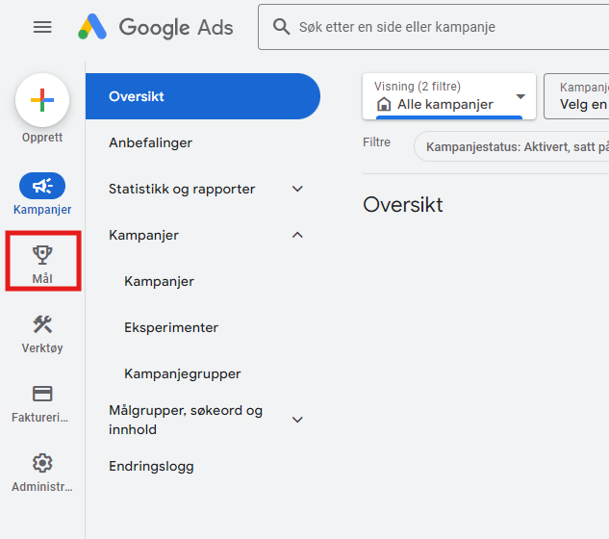
Task: Open Kampanjegrupper page
Action: pyautogui.click(x=183, y=373)
